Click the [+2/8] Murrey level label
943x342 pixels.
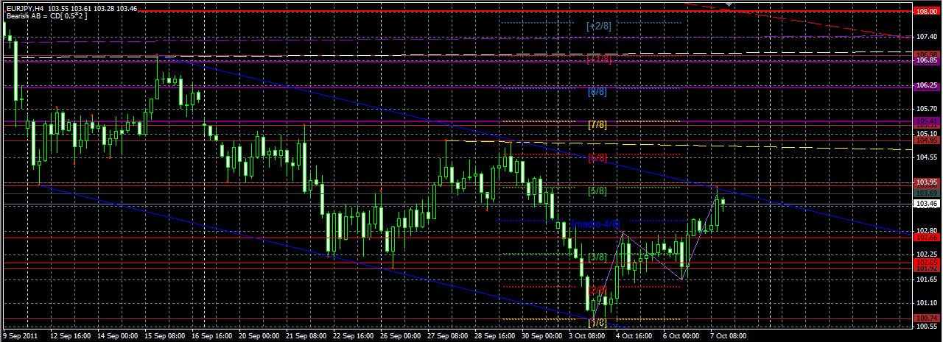pos(599,26)
